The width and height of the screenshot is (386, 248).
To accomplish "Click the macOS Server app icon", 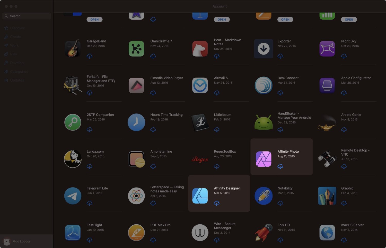I will pyautogui.click(x=327, y=233).
